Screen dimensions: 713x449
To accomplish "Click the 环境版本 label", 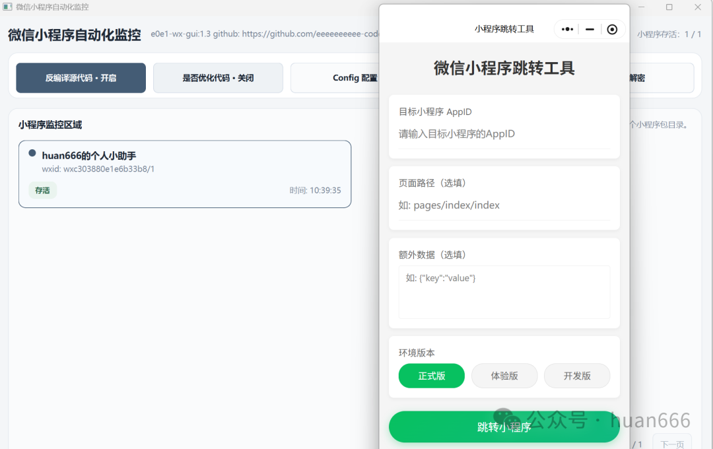I will pyautogui.click(x=417, y=353).
